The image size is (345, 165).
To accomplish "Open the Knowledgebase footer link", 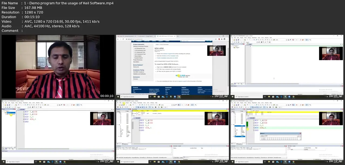I will point(185,89).
